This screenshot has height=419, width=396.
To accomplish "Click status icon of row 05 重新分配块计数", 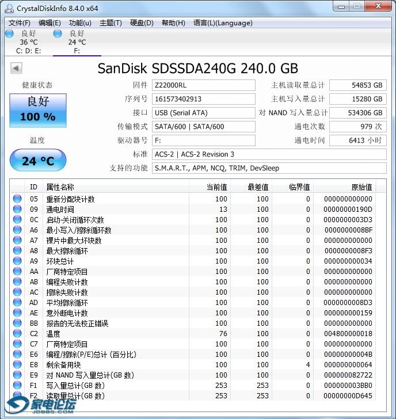I will pos(17,199).
